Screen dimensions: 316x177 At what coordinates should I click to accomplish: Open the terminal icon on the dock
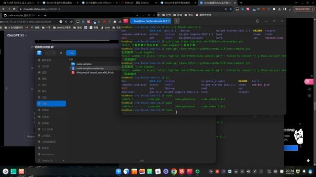(190, 172)
